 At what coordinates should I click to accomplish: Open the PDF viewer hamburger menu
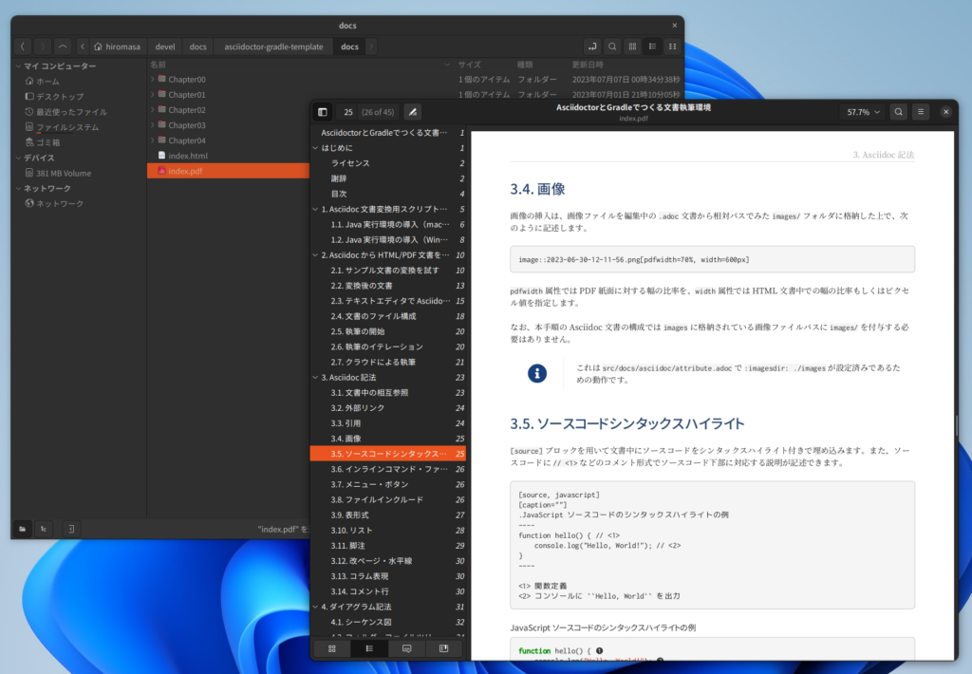click(921, 112)
